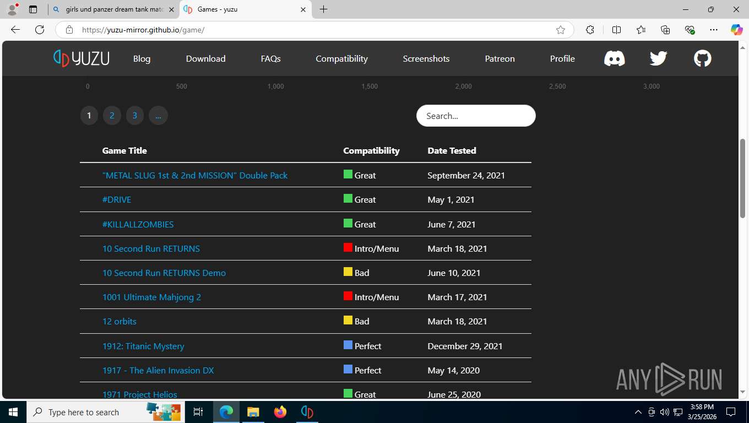Open the FAQs nav item

pos(270,58)
